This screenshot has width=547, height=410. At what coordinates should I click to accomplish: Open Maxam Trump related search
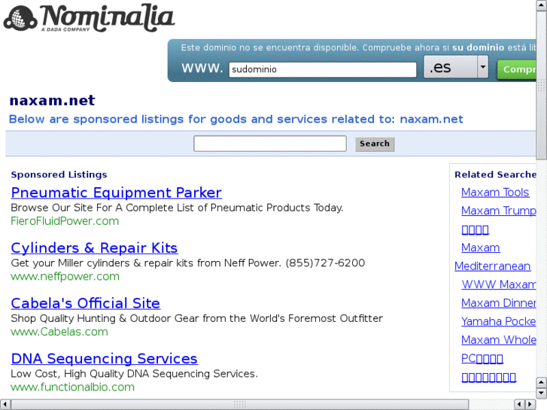tap(499, 211)
